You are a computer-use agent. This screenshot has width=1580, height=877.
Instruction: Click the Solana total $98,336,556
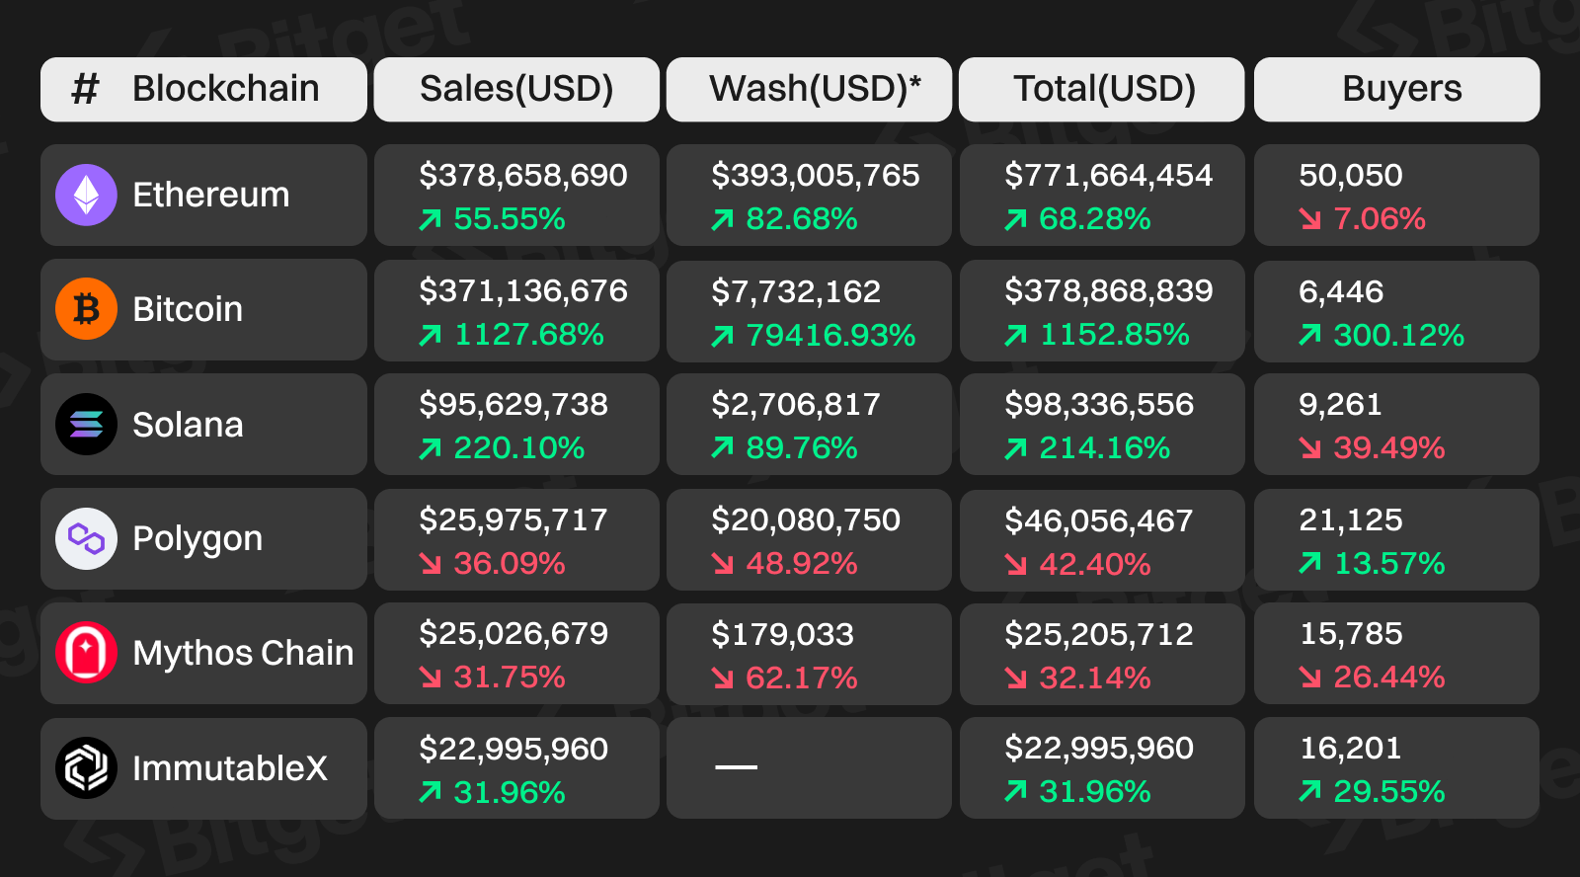(1099, 404)
